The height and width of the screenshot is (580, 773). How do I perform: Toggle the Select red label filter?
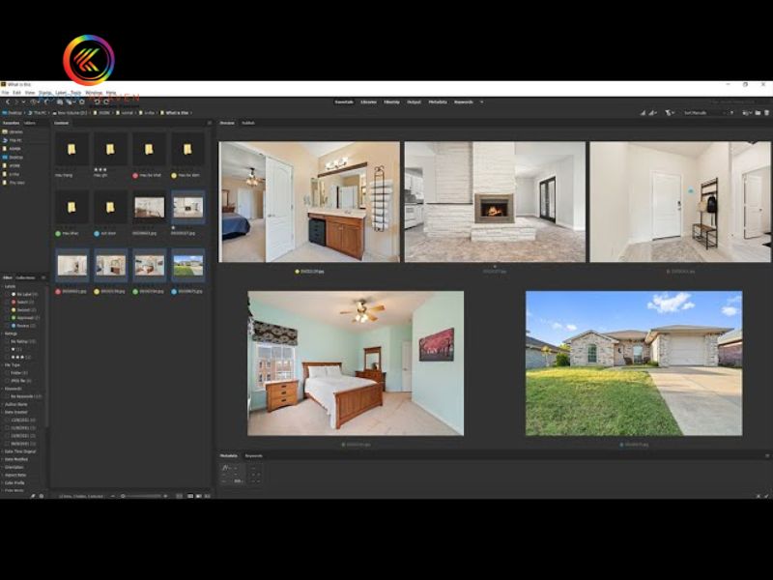[7, 302]
